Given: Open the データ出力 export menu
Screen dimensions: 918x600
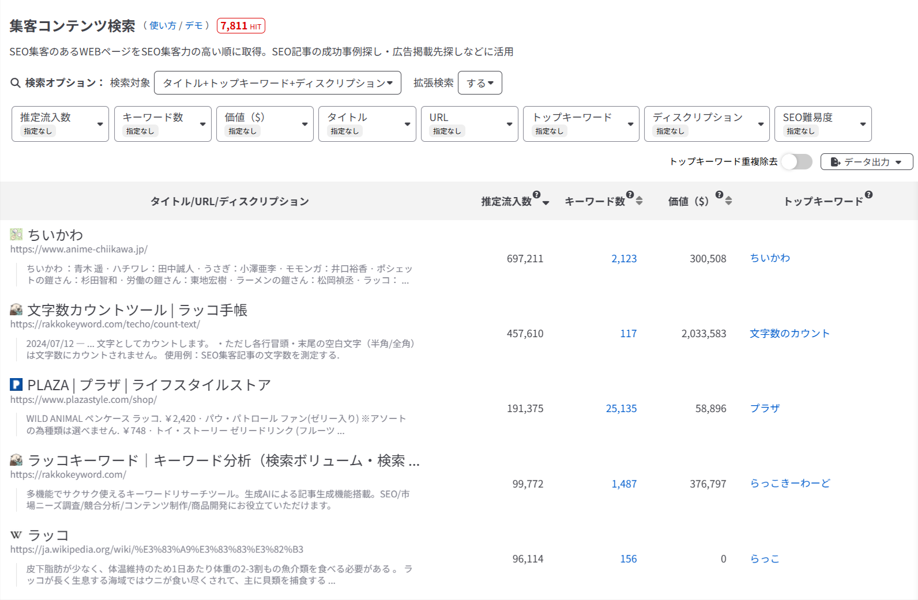Looking at the screenshot, I should 866,162.
